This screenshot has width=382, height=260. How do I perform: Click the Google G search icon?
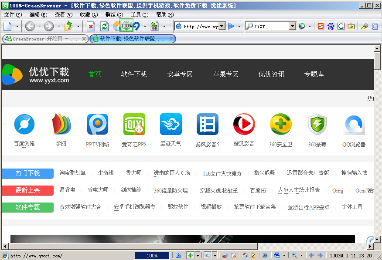[x=341, y=26]
